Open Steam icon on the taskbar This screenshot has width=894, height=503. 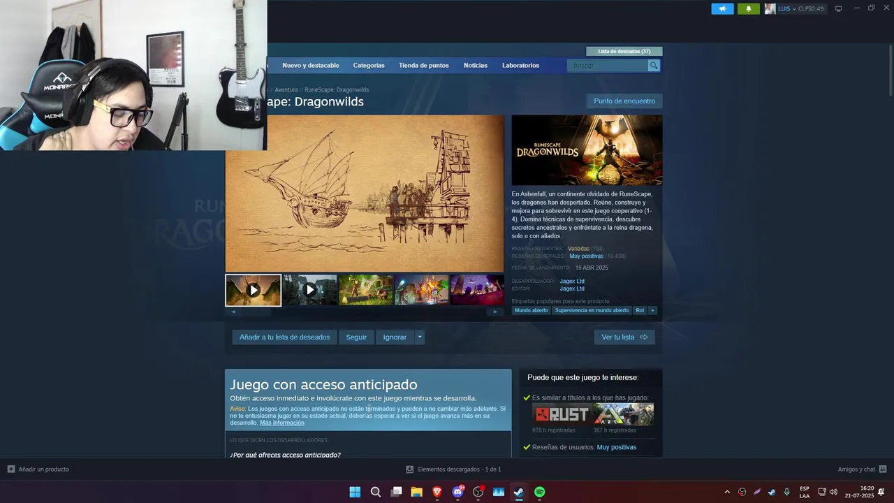click(x=519, y=492)
